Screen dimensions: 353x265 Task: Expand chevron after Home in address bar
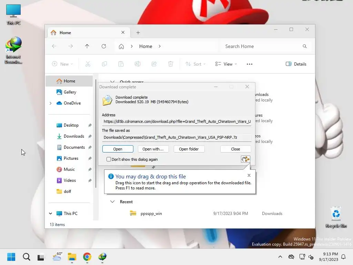[x=160, y=46]
